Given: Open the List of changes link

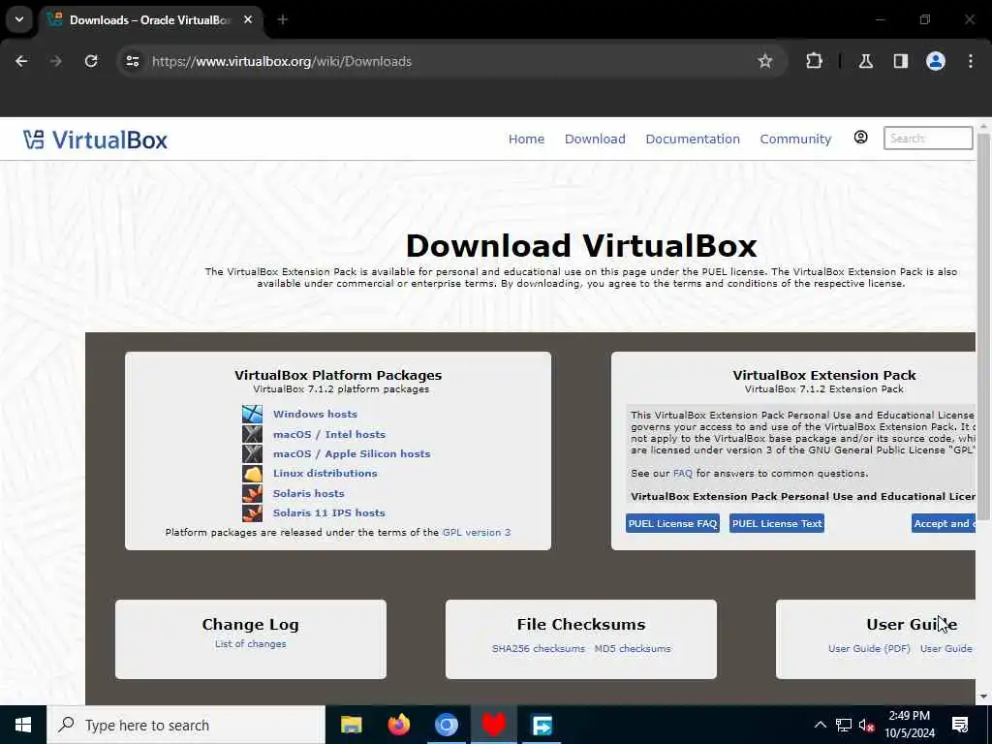Looking at the screenshot, I should (x=251, y=644).
